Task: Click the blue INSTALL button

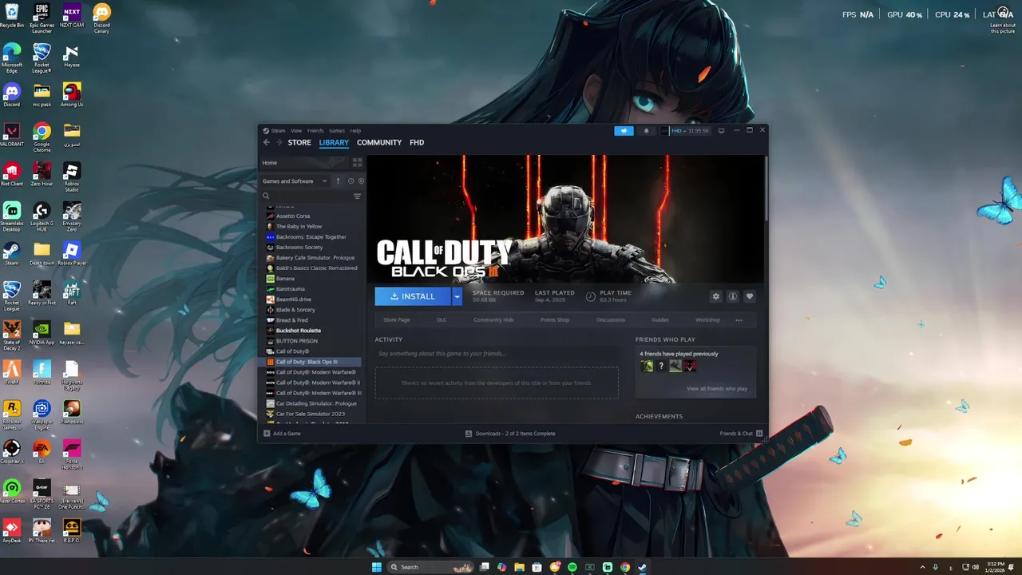Action: [413, 296]
